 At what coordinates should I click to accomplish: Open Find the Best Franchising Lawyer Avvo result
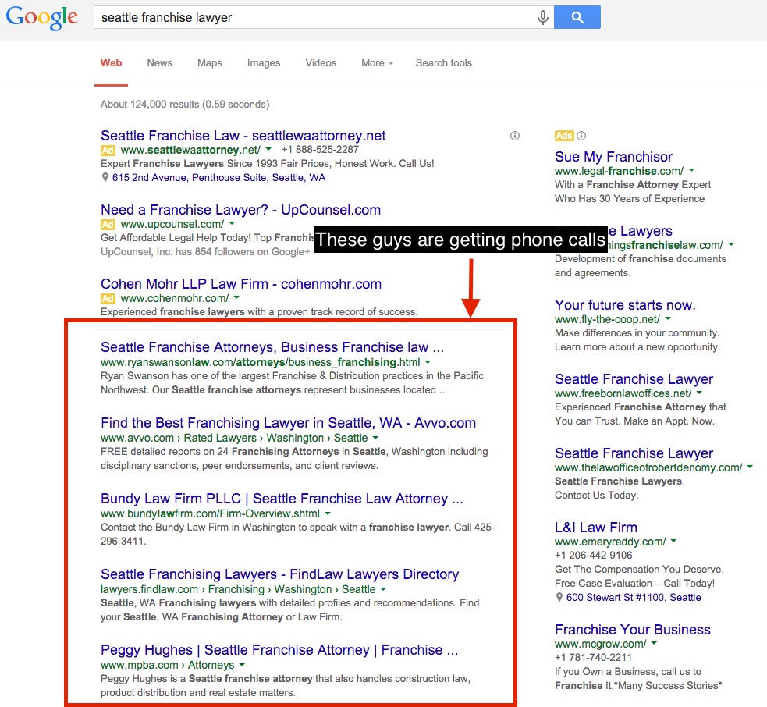[288, 423]
